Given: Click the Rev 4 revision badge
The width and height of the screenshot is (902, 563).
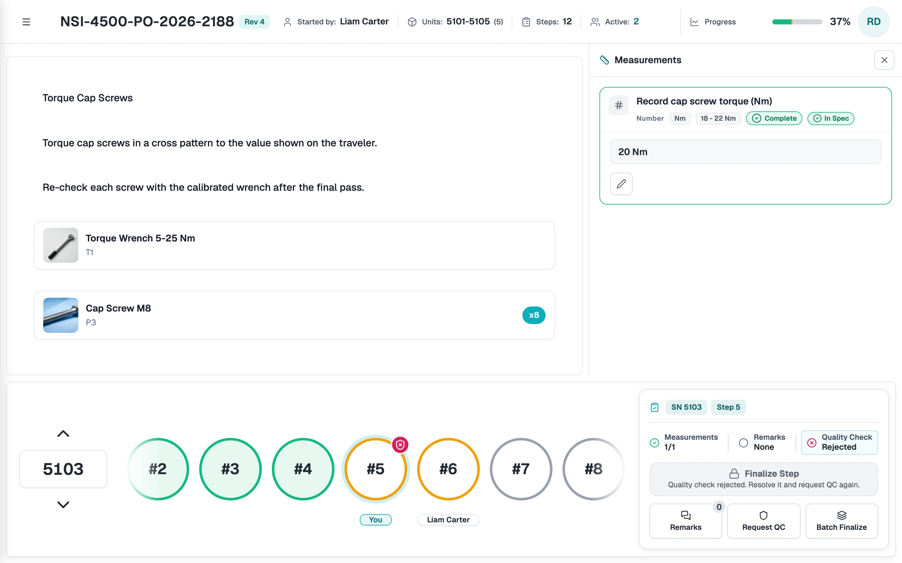Looking at the screenshot, I should [x=254, y=22].
